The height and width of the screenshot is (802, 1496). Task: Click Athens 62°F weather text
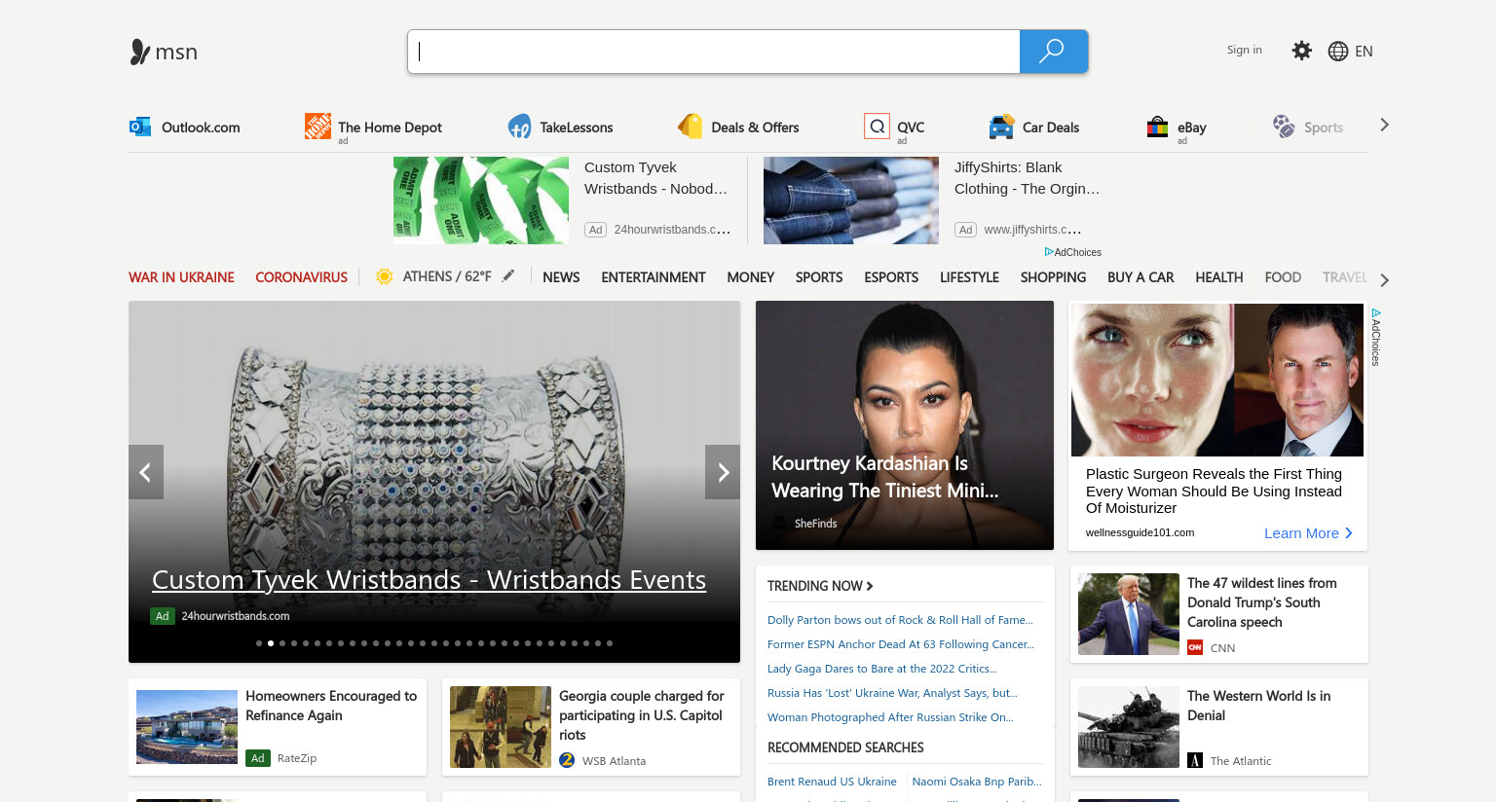[x=447, y=276]
